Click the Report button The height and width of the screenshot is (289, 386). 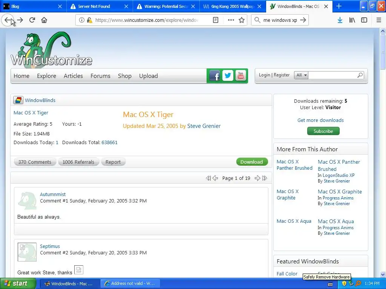113,162
